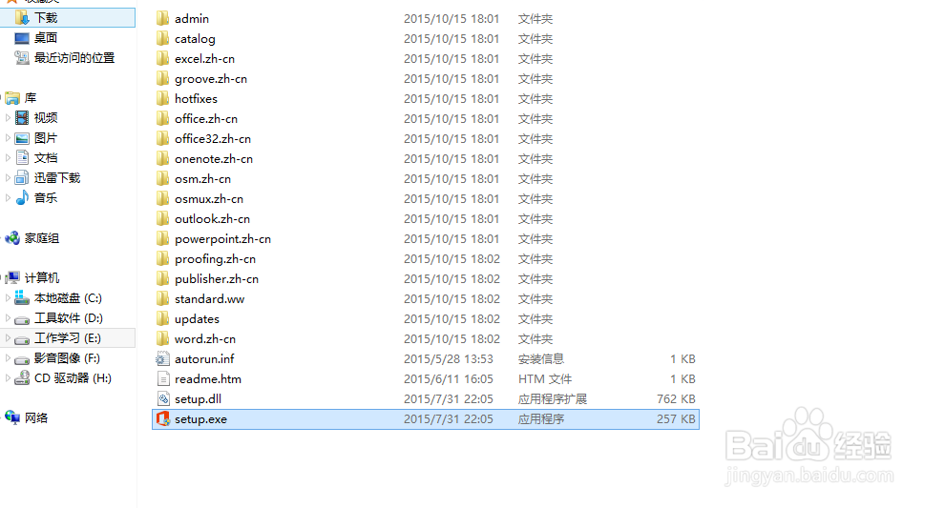Click the readme.htm file icon
This screenshot has width=945, height=508.
click(x=162, y=379)
